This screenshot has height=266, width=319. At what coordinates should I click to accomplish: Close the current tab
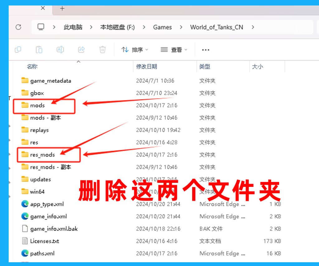(43, 8)
